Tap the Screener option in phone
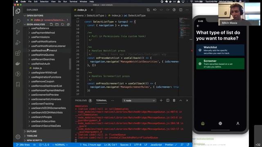This screenshot has height=147, width=262. coord(220,64)
